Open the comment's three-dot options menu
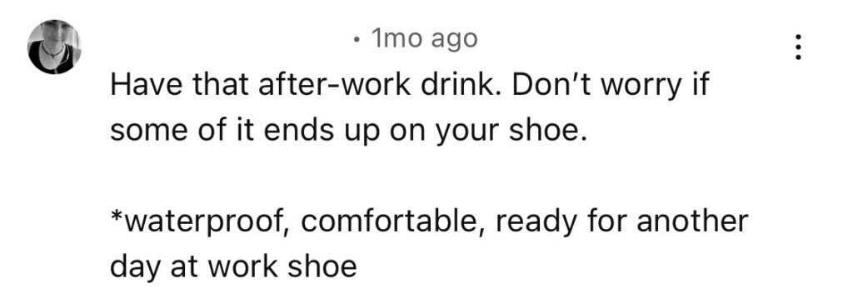853x308 pixels. (x=797, y=47)
